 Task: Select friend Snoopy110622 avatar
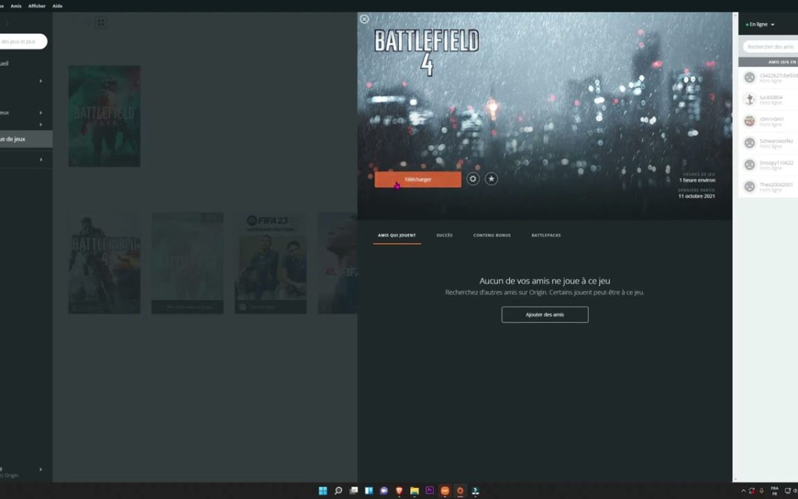coord(749,165)
